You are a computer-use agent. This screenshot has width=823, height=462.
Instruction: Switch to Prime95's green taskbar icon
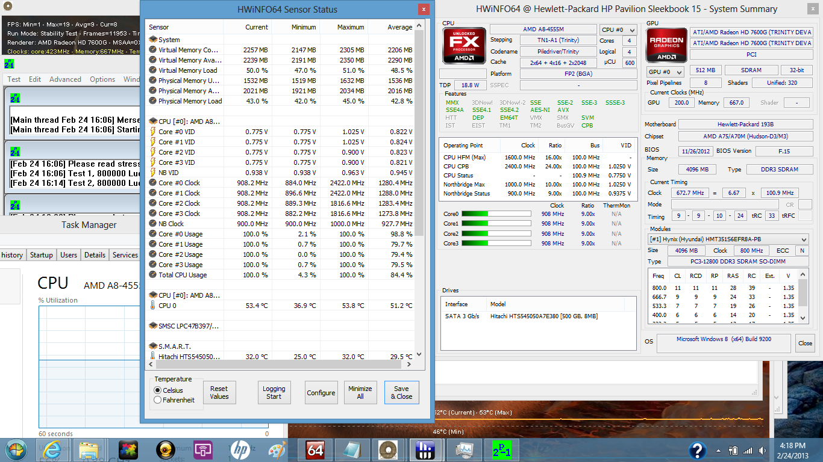pos(503,449)
